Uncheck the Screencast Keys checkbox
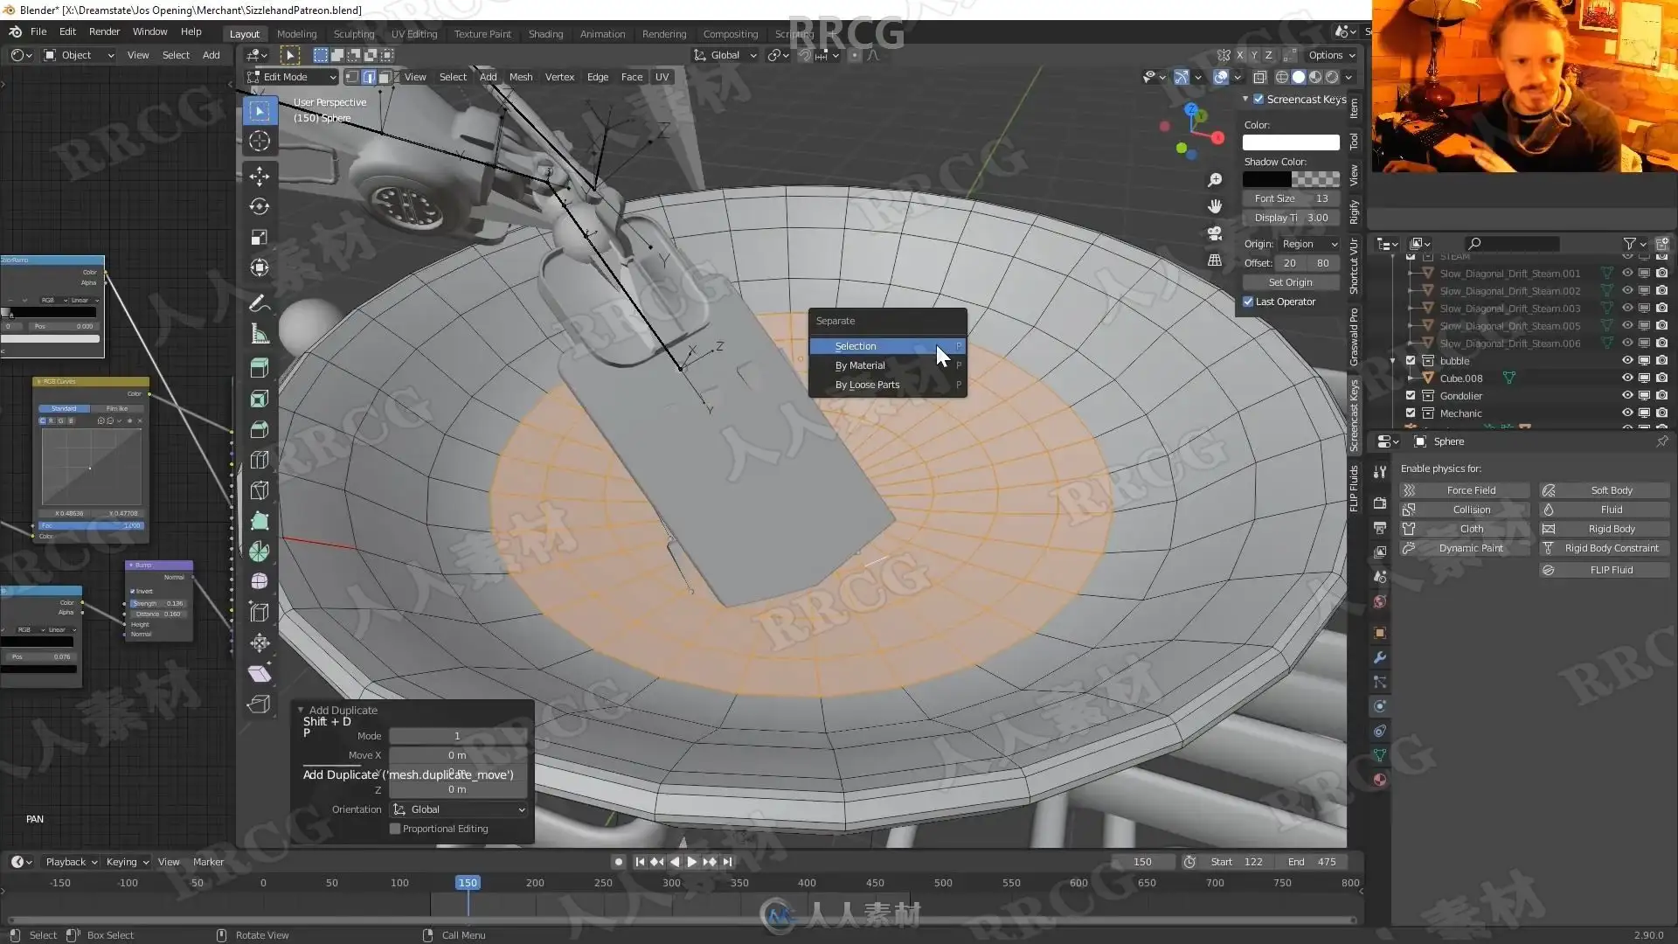 click(x=1258, y=100)
